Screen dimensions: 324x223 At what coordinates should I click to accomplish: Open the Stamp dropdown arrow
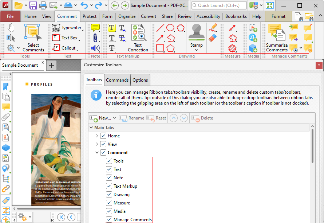click(196, 50)
